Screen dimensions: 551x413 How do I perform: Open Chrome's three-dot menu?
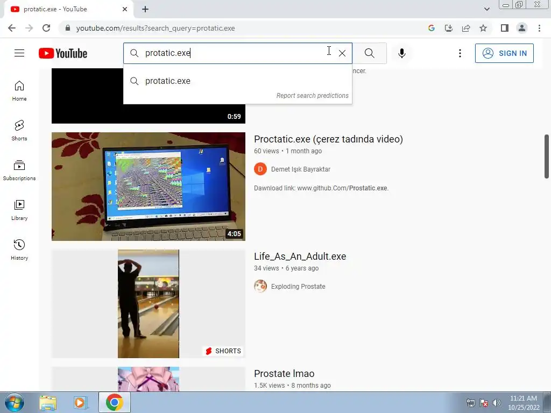pos(539,28)
